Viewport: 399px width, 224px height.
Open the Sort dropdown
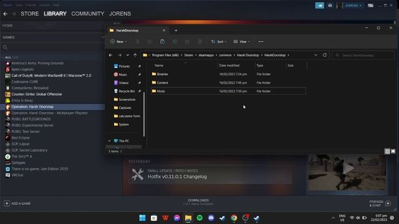tap(219, 42)
